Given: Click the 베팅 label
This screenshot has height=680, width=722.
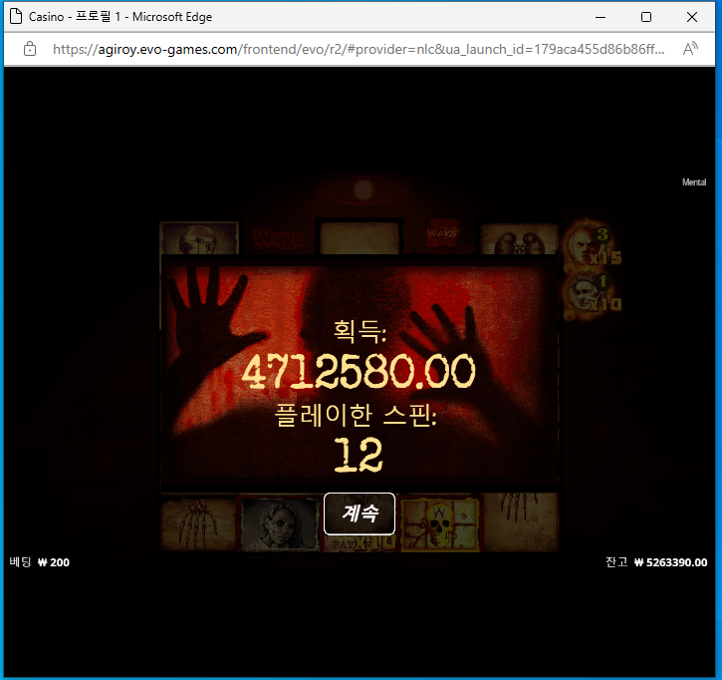Looking at the screenshot, I should [x=20, y=562].
